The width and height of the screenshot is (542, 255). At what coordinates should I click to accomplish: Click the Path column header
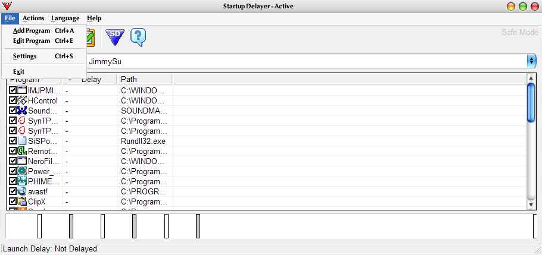point(145,80)
